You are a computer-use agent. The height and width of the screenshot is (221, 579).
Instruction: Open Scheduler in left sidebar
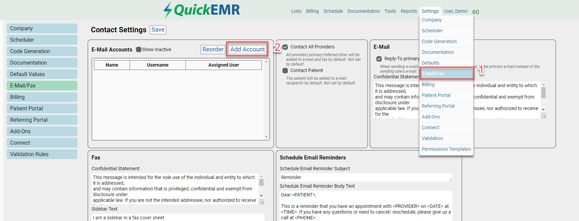(x=42, y=40)
